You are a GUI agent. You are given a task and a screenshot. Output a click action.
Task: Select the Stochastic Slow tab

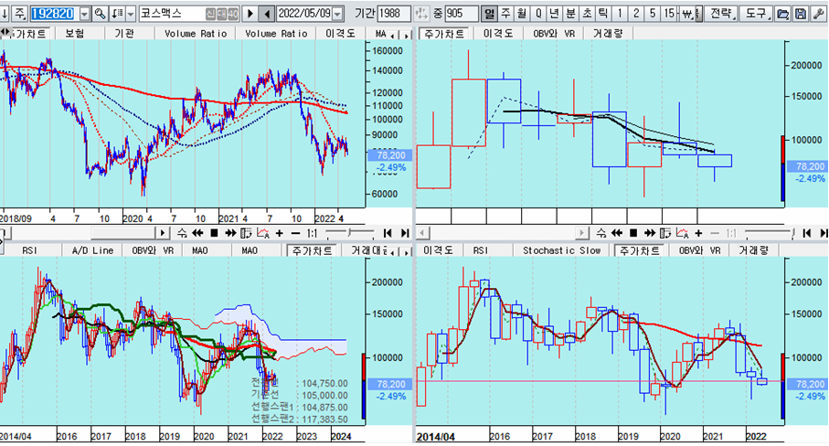(x=563, y=250)
